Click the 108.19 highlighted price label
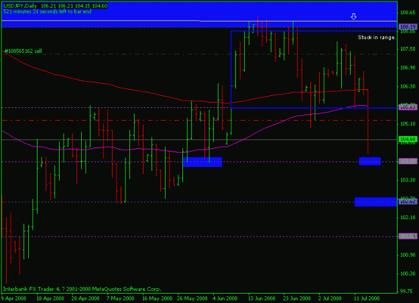Screen dimensions: 419x303 [408, 27]
